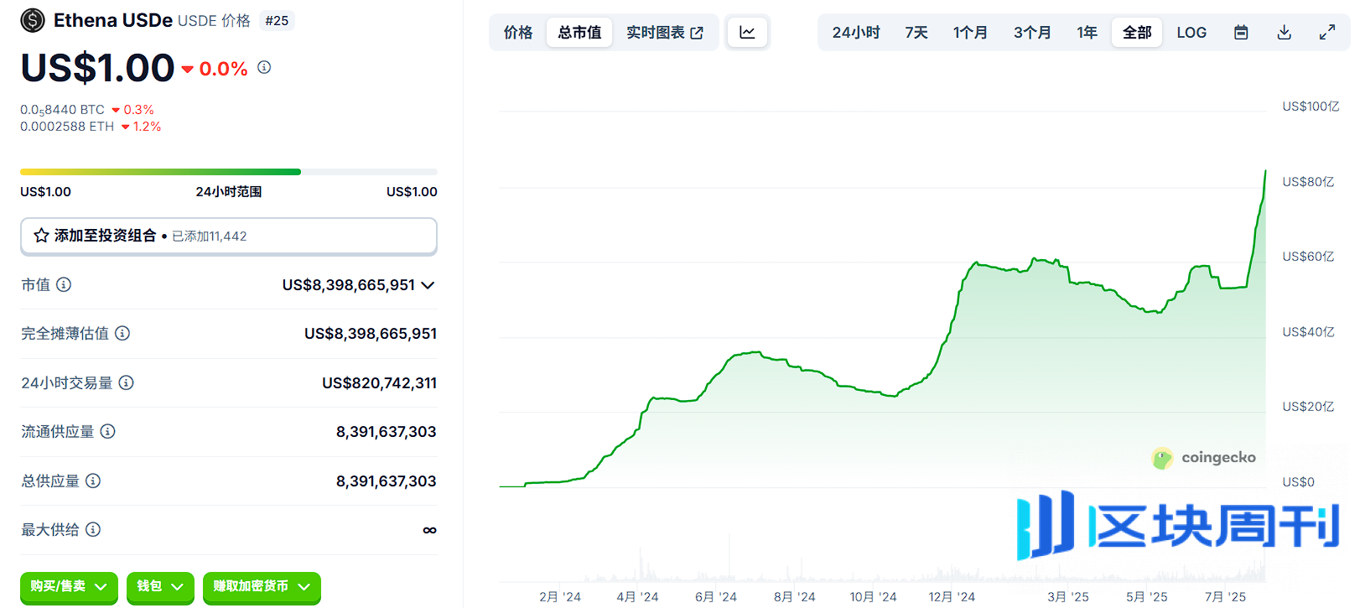Show info for 市值

pos(64,285)
